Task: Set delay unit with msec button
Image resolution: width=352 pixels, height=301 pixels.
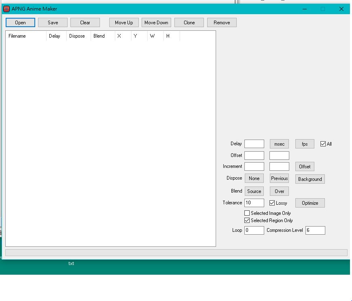Action: coord(279,144)
